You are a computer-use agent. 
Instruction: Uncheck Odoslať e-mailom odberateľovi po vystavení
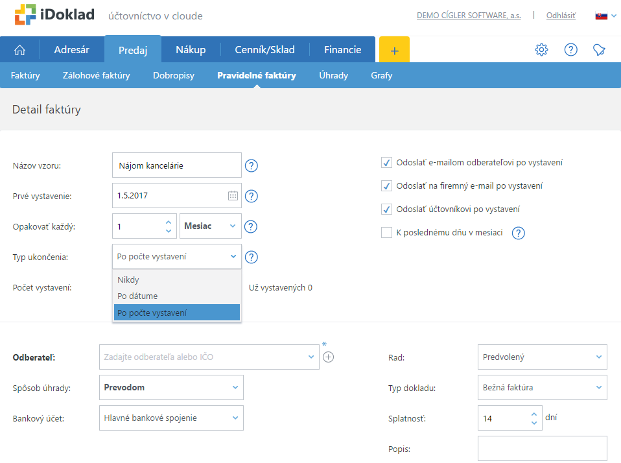tap(386, 163)
